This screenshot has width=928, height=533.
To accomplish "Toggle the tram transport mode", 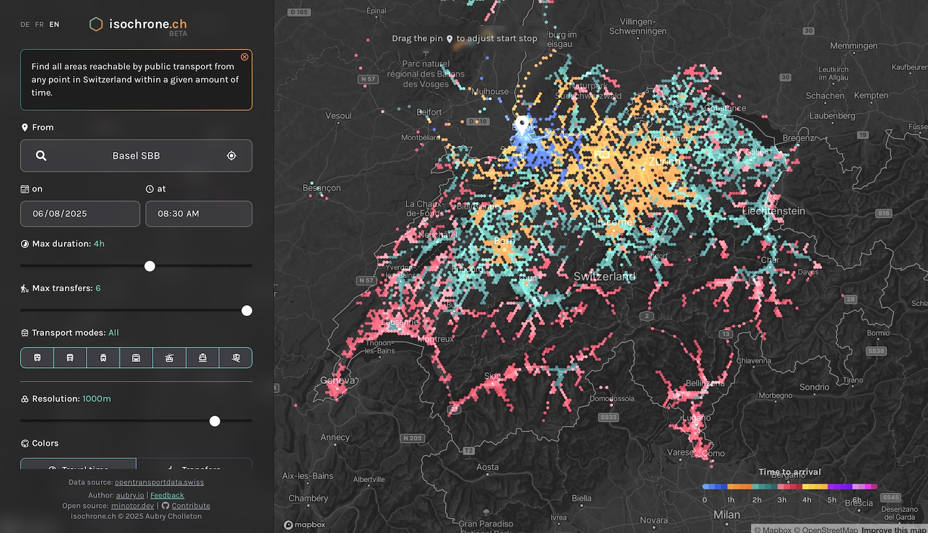I will 103,358.
